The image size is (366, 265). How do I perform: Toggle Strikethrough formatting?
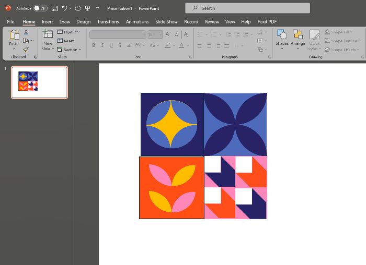pyautogui.click(x=129, y=45)
